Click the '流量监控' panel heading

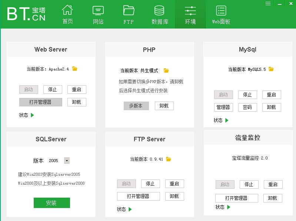pos(248,138)
